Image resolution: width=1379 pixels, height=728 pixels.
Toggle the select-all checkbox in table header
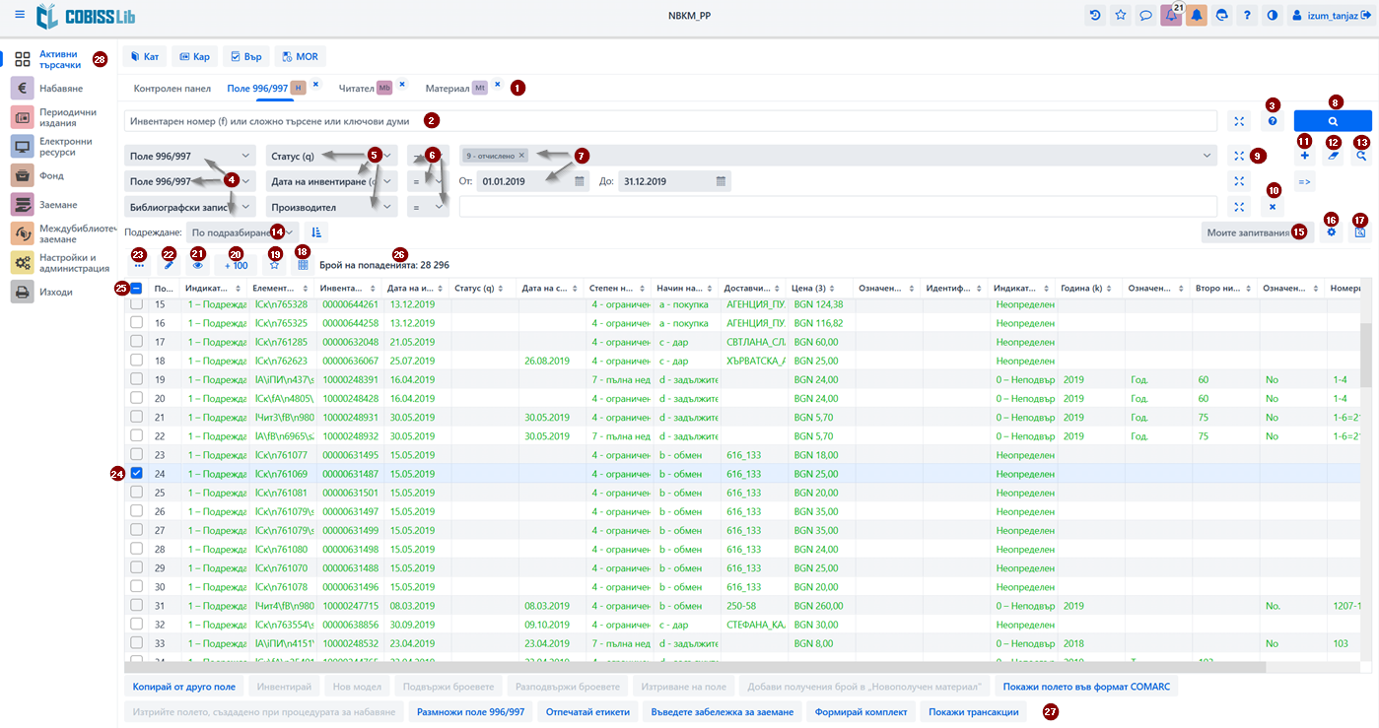136,289
